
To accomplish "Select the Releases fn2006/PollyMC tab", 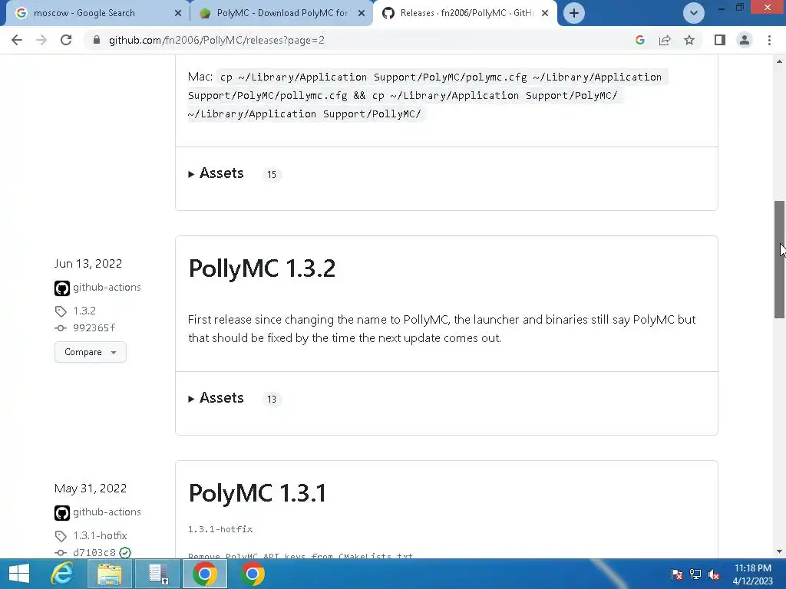I will pos(464,13).
